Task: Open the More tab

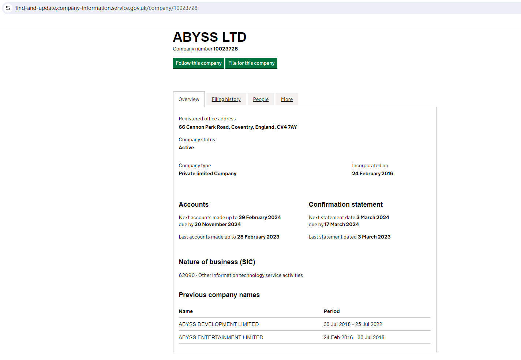Action: [286, 99]
